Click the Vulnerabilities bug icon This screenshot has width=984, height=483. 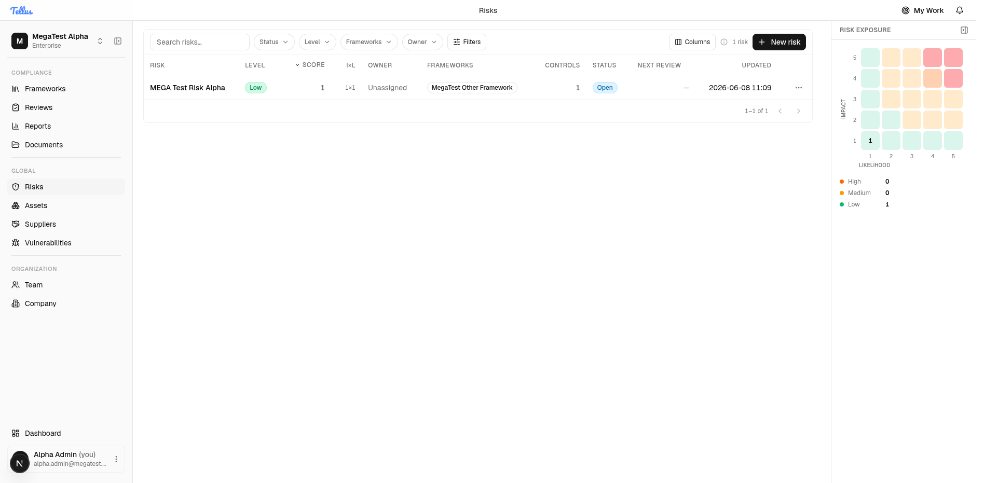click(16, 243)
